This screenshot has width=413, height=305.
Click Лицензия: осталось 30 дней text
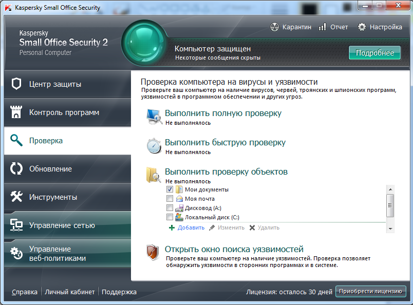(289, 292)
